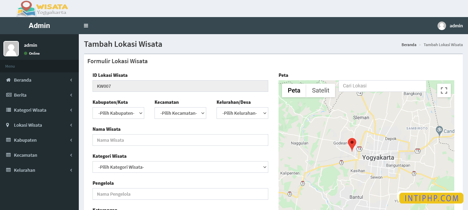
Task: Click the admin avatar icon top right
Action: click(442, 26)
